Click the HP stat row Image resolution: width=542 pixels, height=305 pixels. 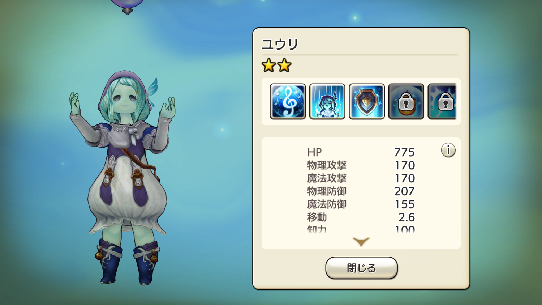361,152
